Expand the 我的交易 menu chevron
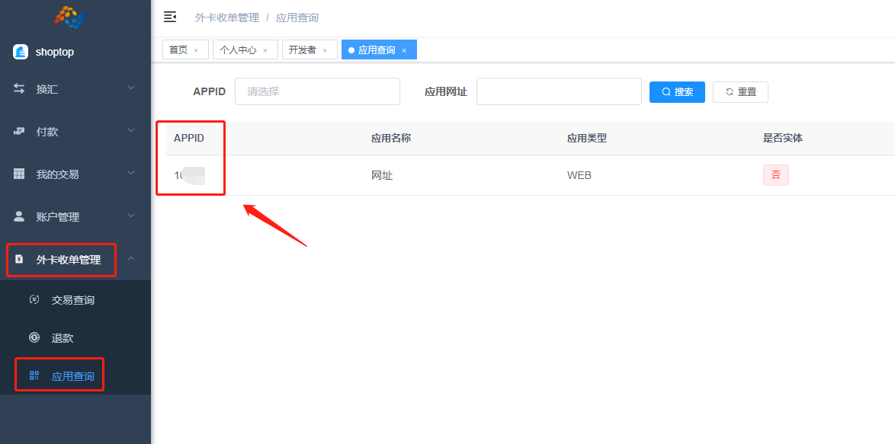Image resolution: width=895 pixels, height=444 pixels. tap(131, 174)
